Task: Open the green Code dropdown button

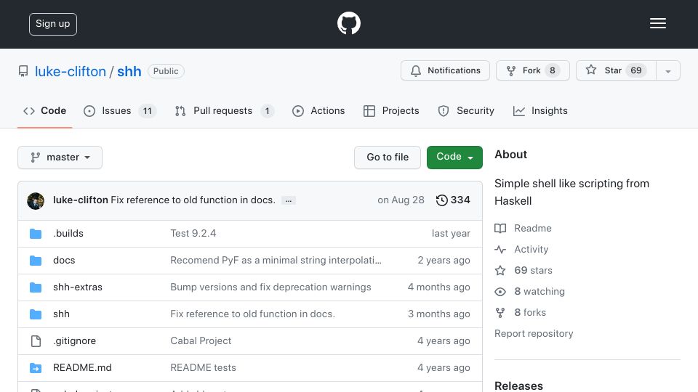Action: pos(454,158)
